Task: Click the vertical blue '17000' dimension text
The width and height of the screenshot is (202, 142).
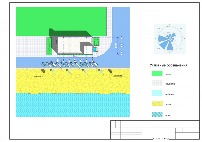Action: click(x=116, y=46)
